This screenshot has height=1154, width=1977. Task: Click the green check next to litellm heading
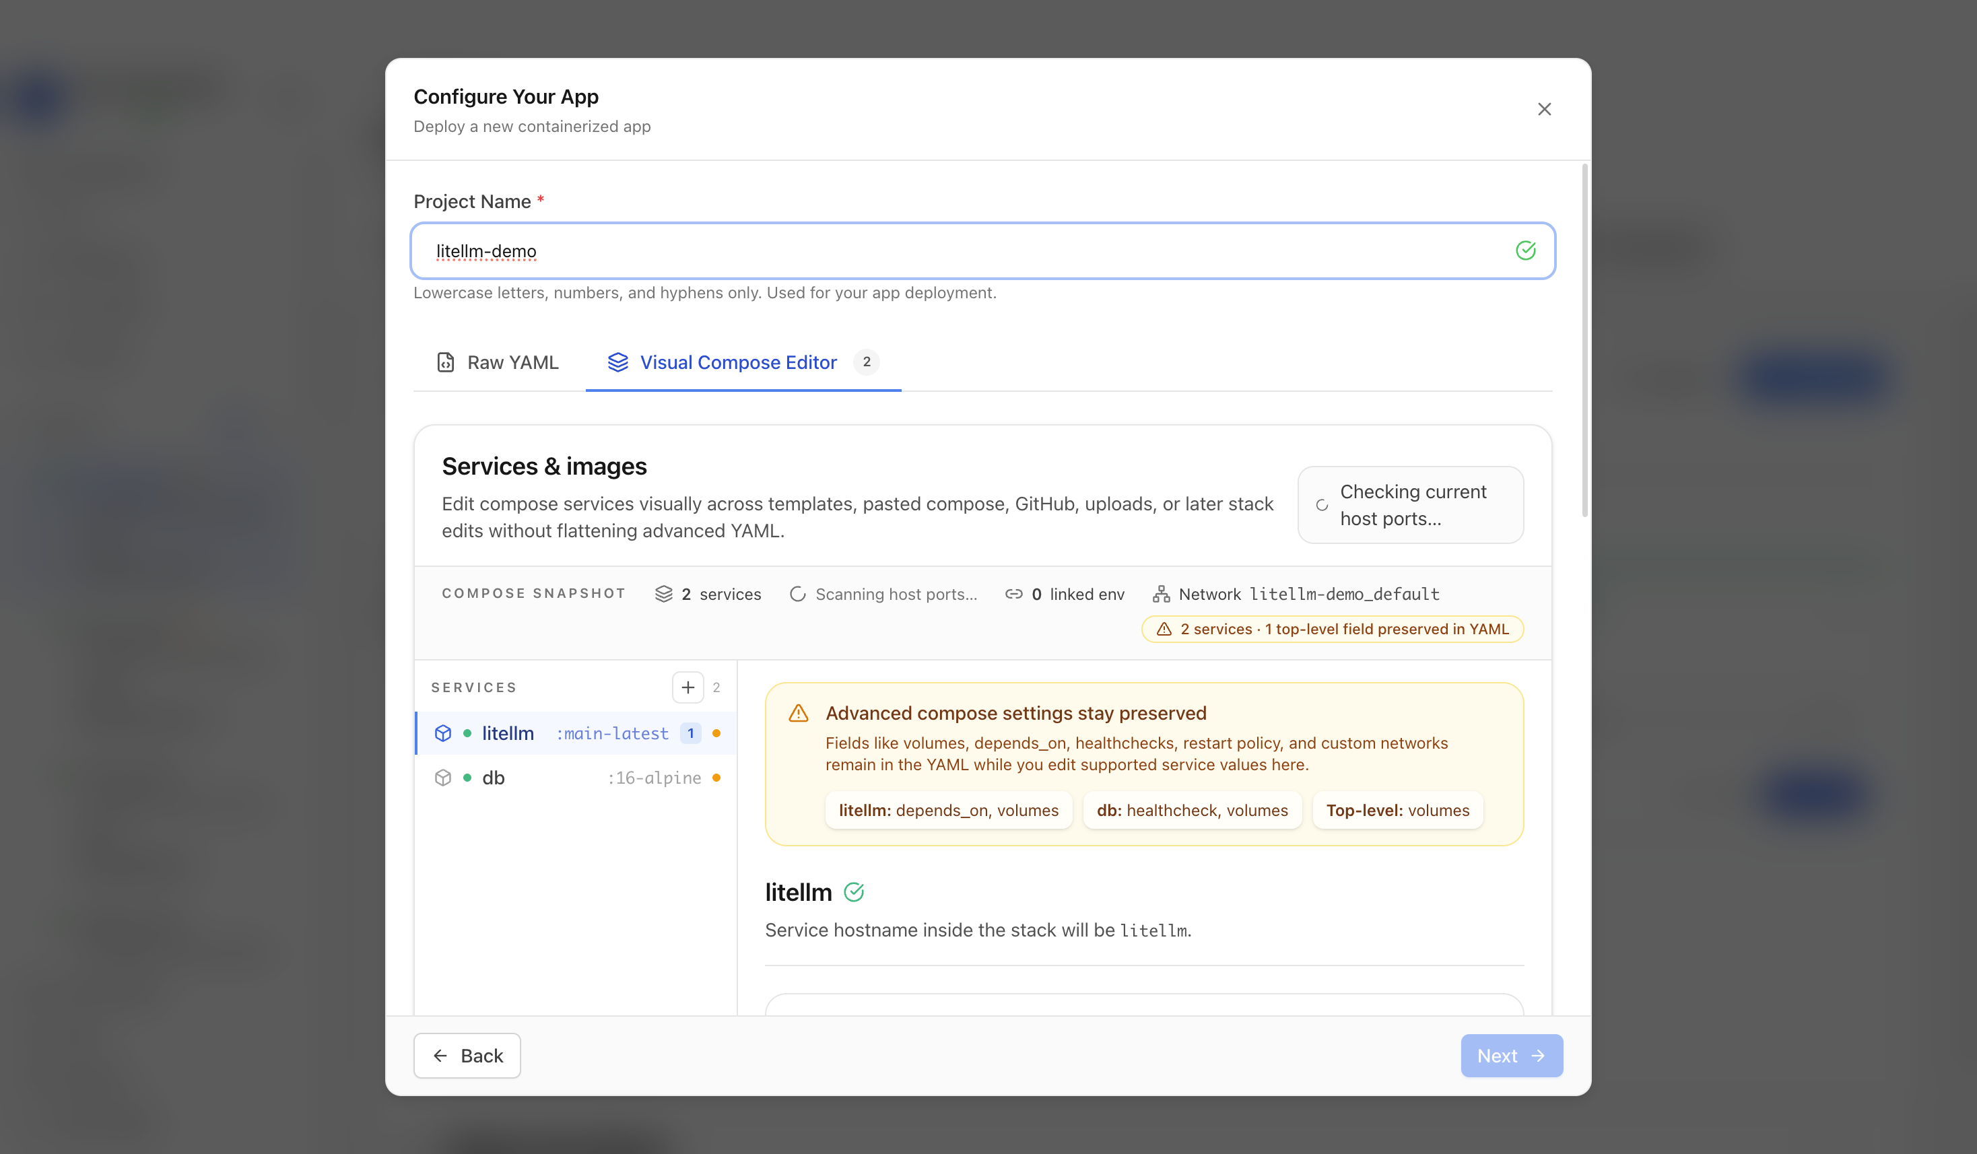pyautogui.click(x=854, y=892)
